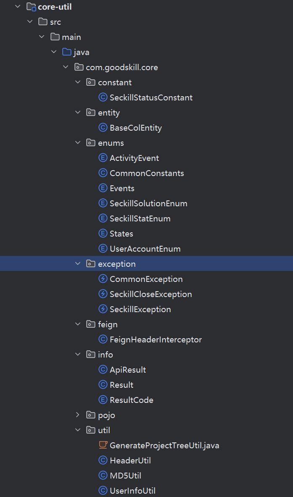Open the UserAccountEnum entry
Image resolution: width=293 pixels, height=497 pixels.
click(145, 249)
